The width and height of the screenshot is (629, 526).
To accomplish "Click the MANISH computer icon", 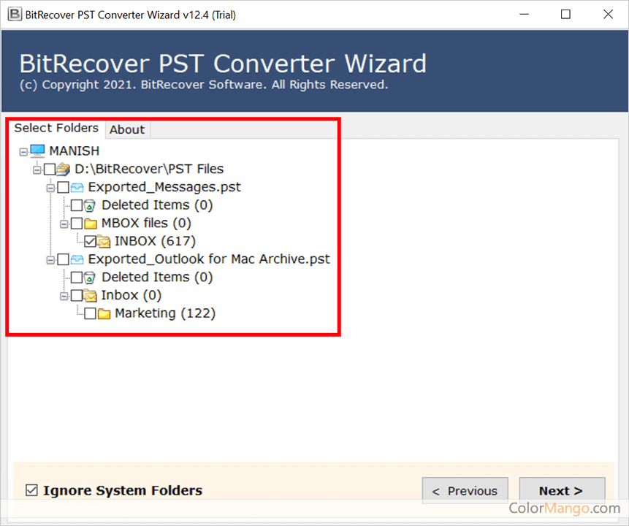I will point(37,150).
